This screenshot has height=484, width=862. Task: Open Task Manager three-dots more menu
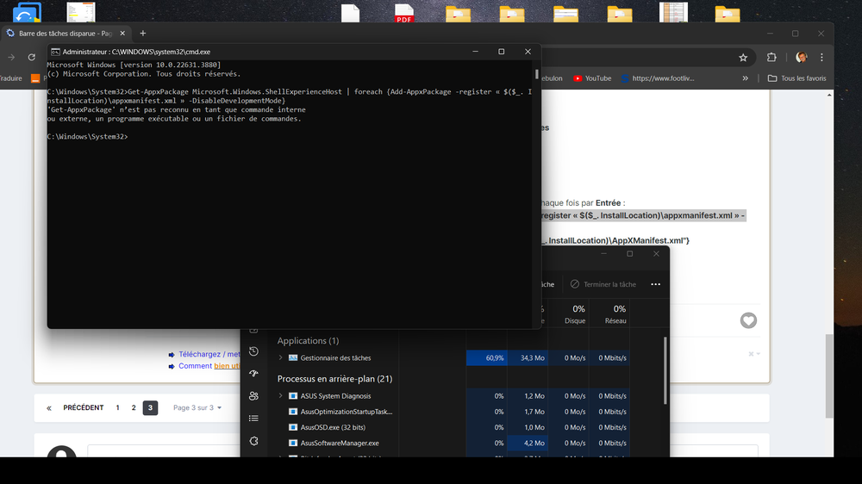(x=655, y=284)
